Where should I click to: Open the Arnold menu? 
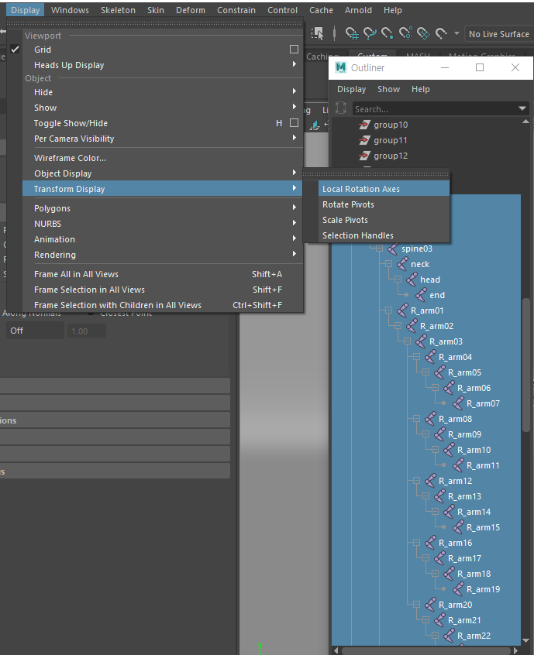tap(358, 10)
